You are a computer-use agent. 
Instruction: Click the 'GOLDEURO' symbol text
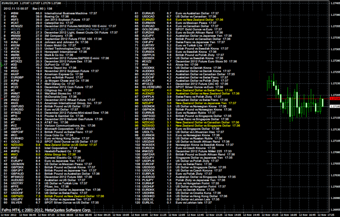(x=150, y=29)
